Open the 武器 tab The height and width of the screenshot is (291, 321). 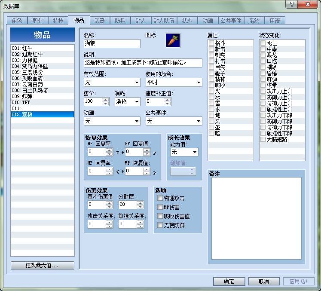(100, 21)
